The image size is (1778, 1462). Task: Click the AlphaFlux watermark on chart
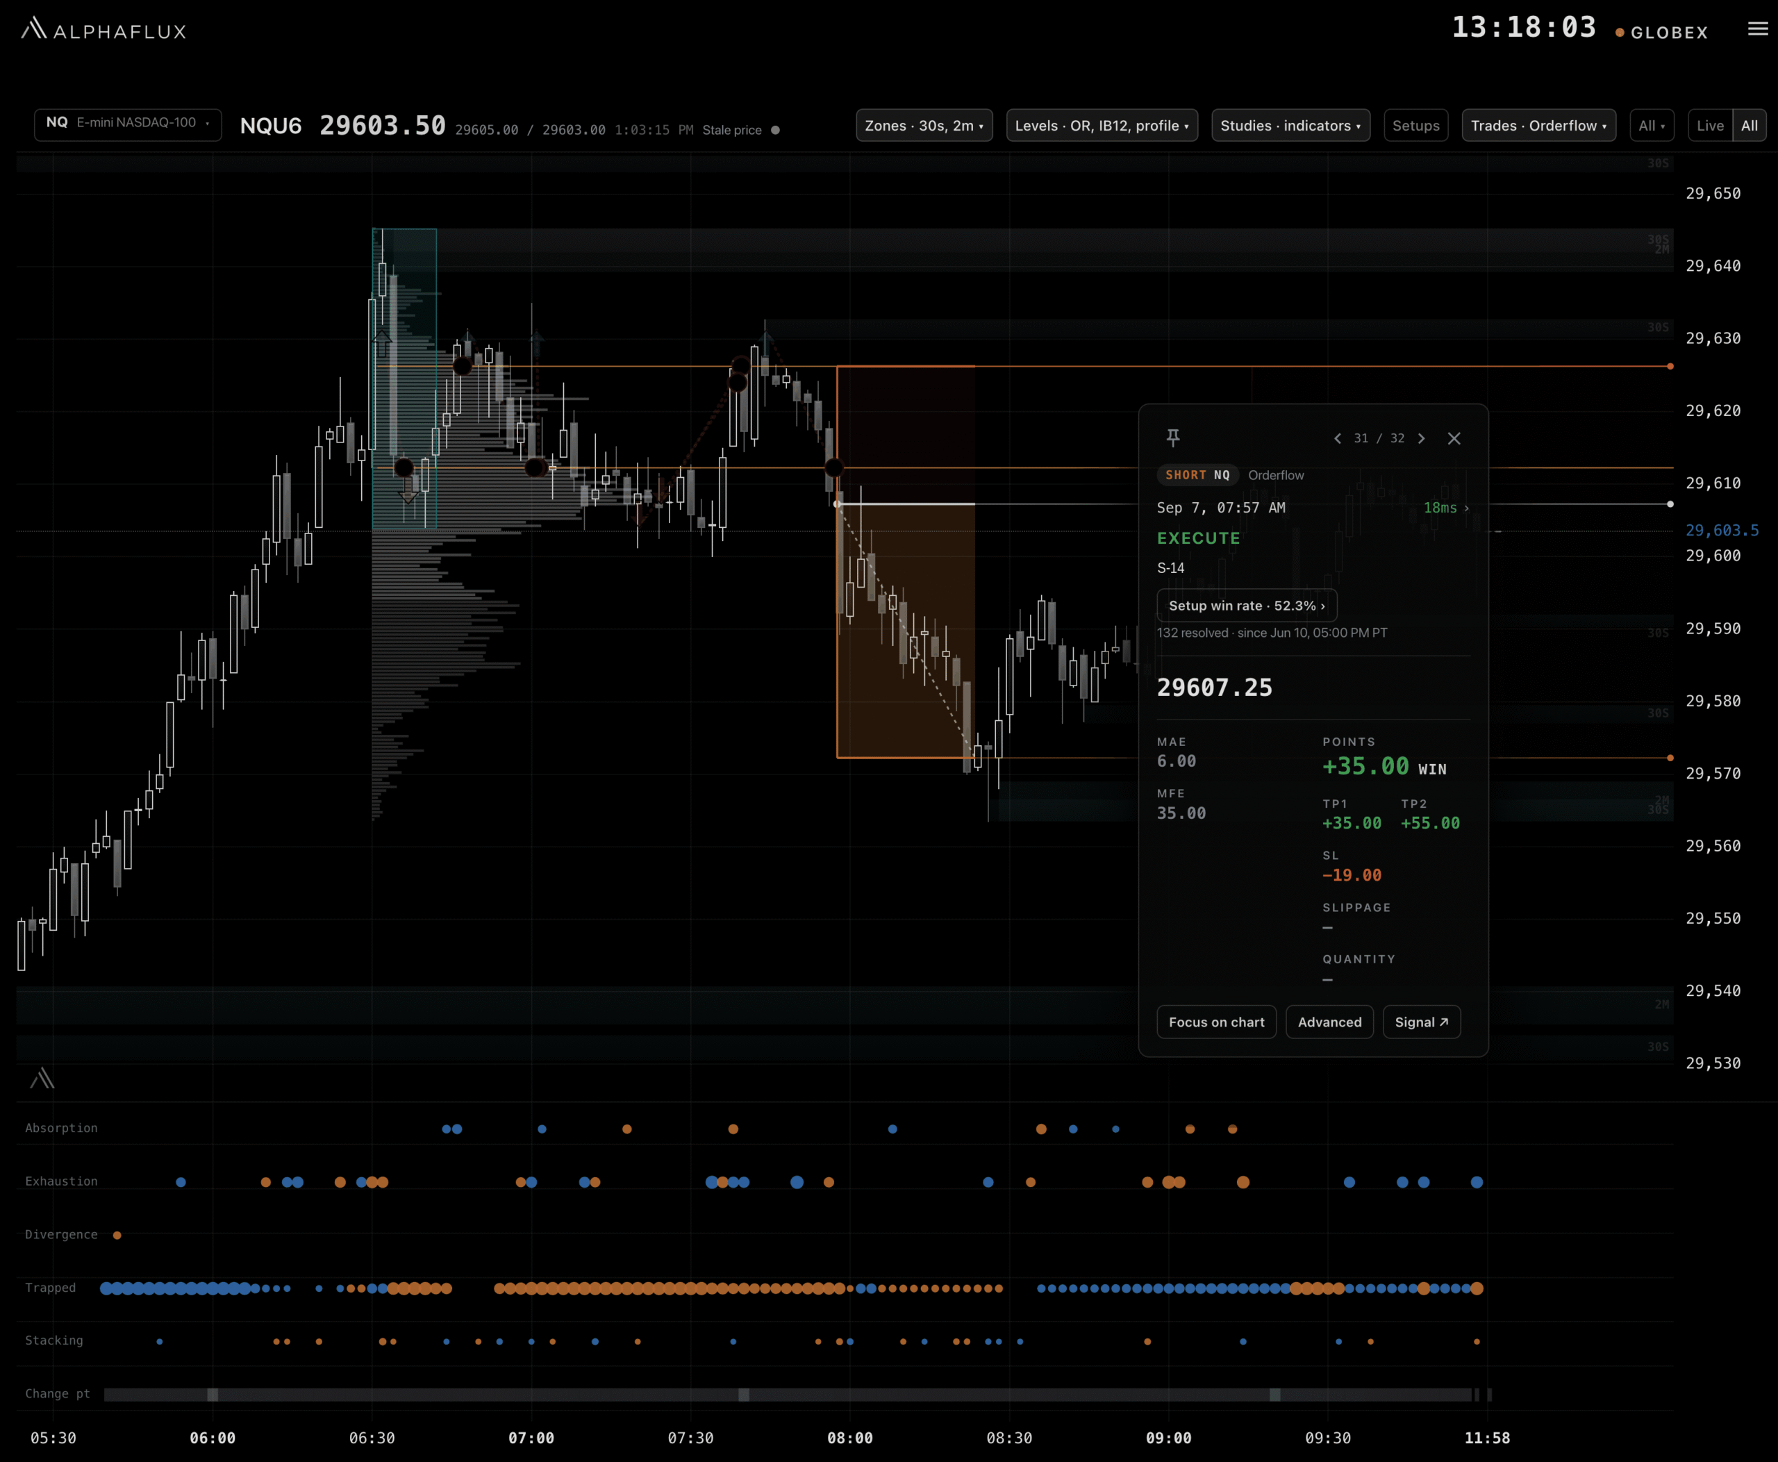tap(42, 1079)
